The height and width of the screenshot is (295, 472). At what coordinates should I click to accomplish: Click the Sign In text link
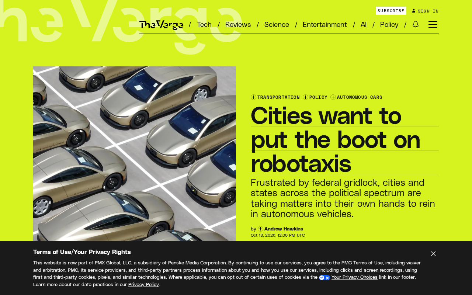(428, 11)
